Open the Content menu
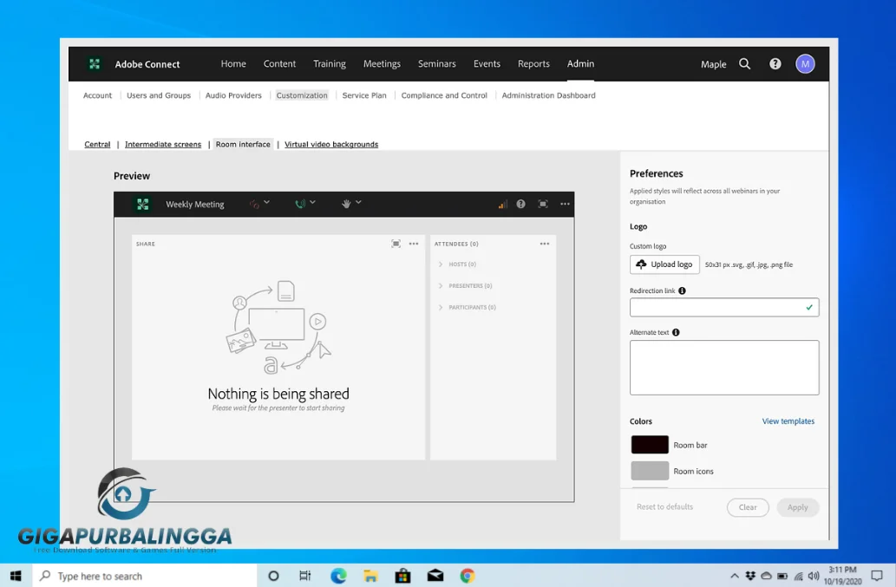896x587 pixels. 279,64
